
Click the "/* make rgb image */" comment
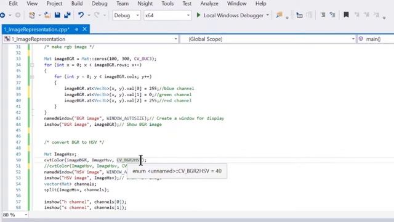click(69, 47)
